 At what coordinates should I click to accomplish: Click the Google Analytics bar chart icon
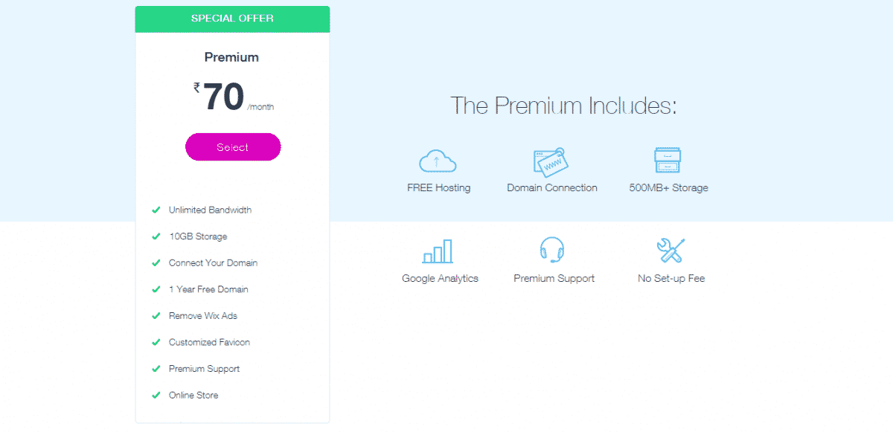[439, 251]
